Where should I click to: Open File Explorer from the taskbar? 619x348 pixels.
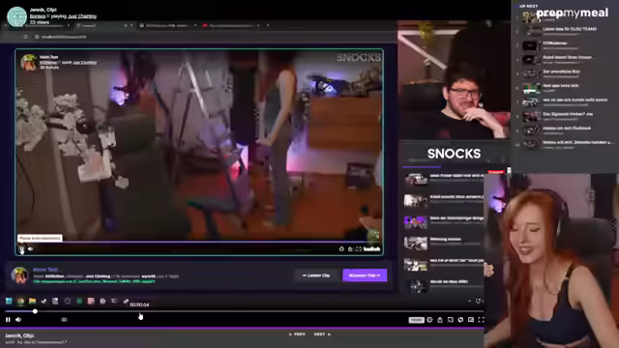tap(32, 301)
